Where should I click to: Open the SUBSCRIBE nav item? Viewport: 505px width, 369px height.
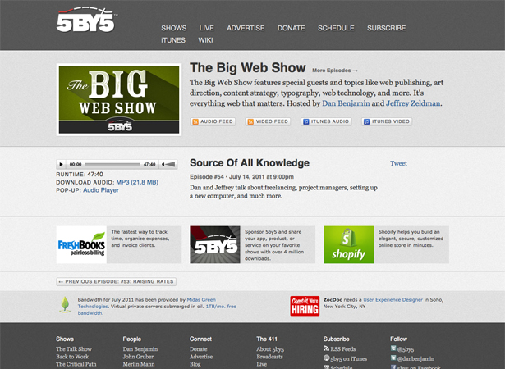(387, 29)
